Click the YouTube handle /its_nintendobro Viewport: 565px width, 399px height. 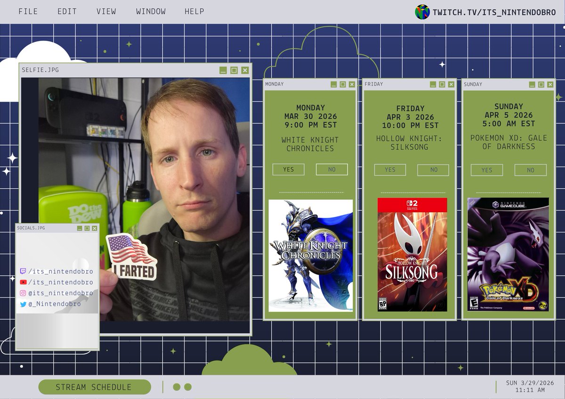pyautogui.click(x=61, y=282)
